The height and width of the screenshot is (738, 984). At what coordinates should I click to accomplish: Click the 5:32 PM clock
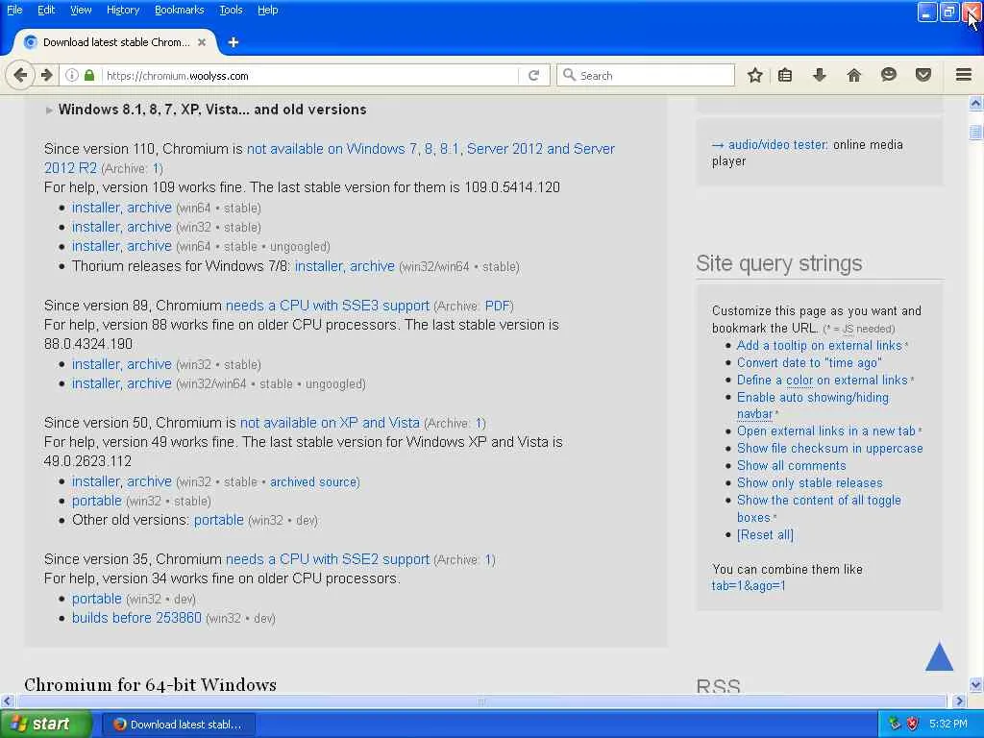[948, 725]
